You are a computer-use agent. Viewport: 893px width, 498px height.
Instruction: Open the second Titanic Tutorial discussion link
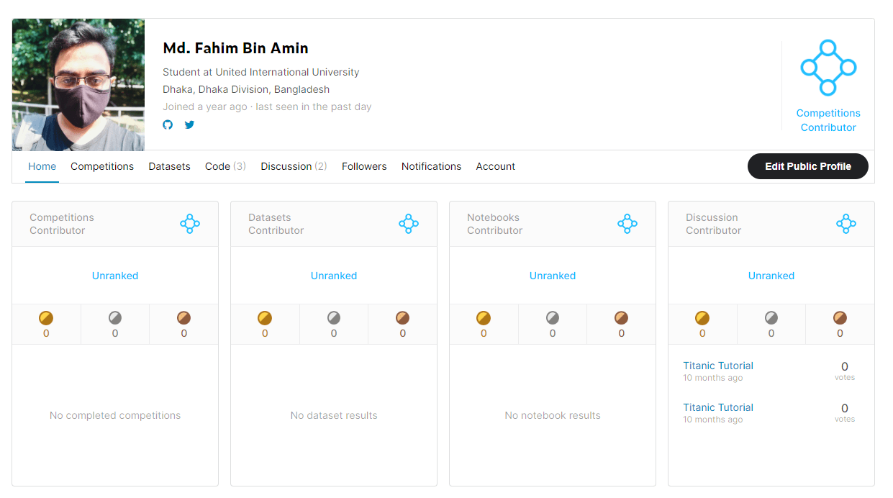pos(718,407)
